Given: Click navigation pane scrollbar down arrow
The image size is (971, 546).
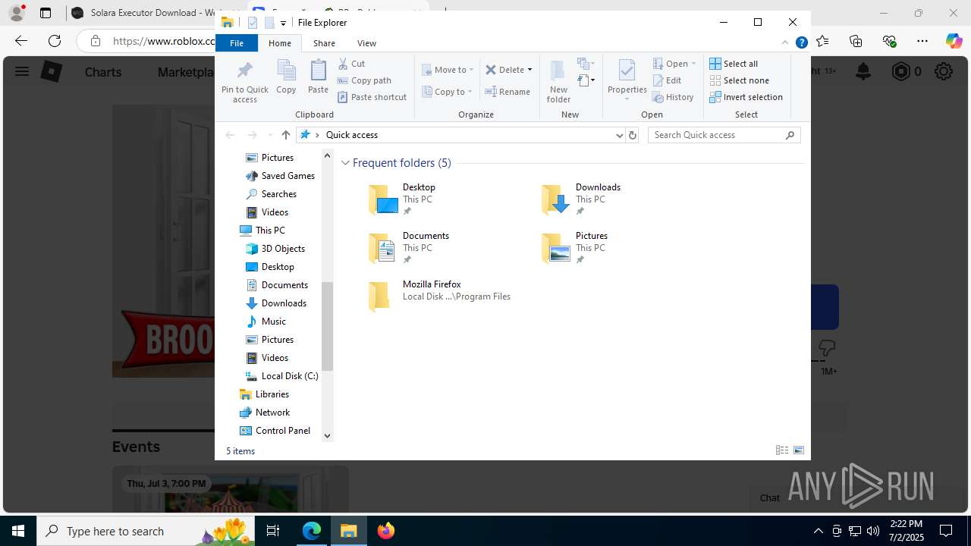Looking at the screenshot, I should coord(328,435).
